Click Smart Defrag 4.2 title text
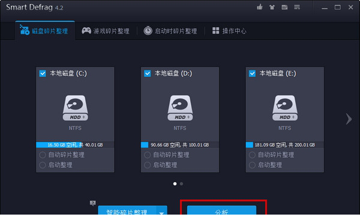This screenshot has height=223, width=360. 34,7
